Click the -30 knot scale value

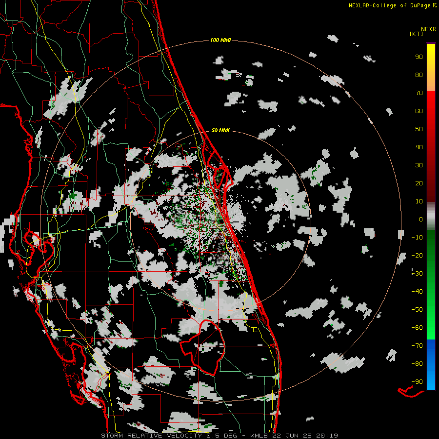click(x=417, y=274)
